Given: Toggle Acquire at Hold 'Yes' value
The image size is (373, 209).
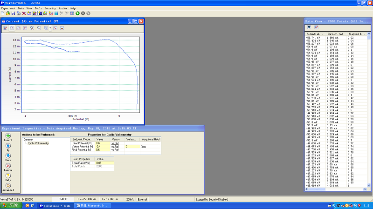Looking at the screenshot, I should (144, 146).
